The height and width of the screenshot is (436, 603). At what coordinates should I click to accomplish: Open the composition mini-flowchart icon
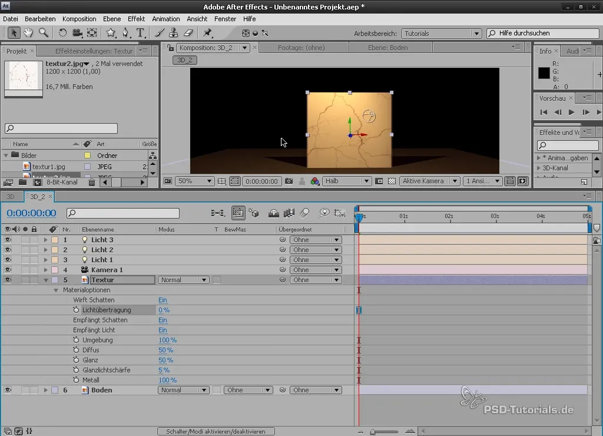(x=218, y=213)
